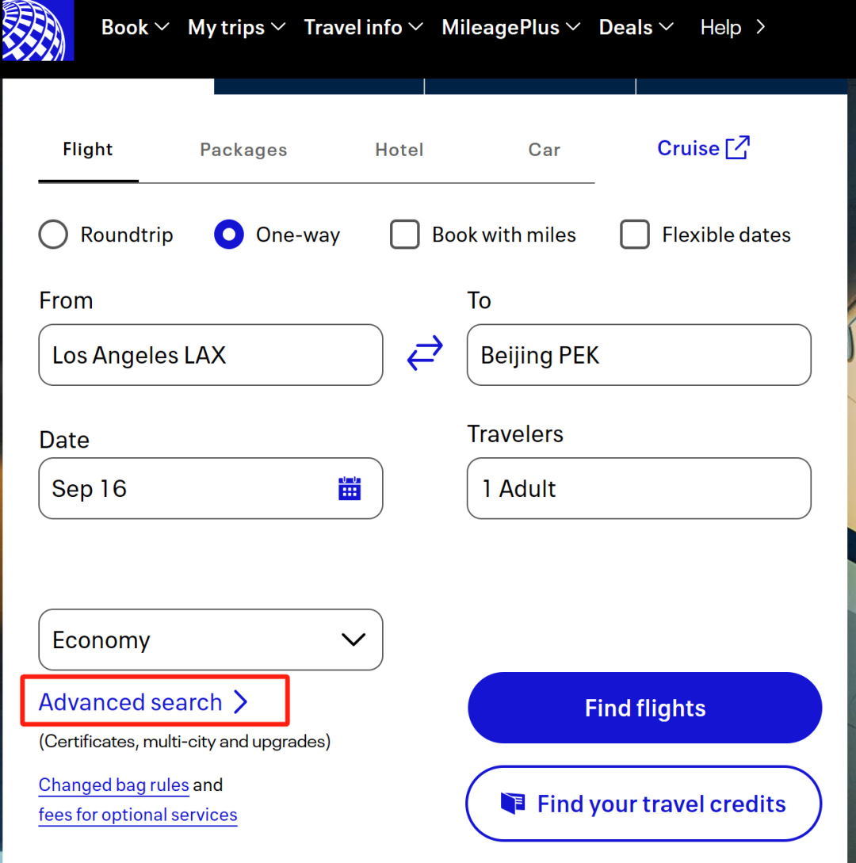Viewport: 856px width, 863px height.
Task: Select the Roundtrip radio button
Action: 53,235
